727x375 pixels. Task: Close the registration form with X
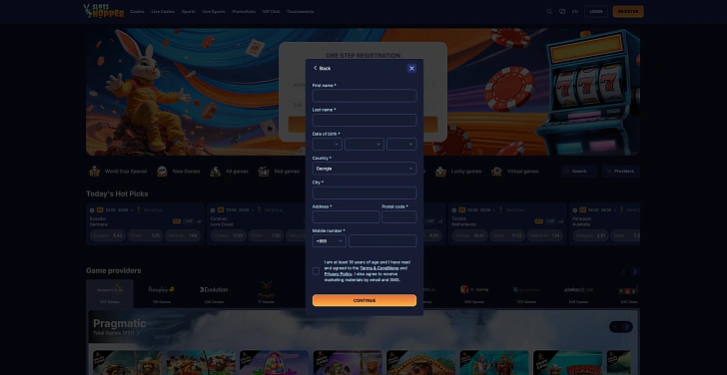click(x=411, y=68)
